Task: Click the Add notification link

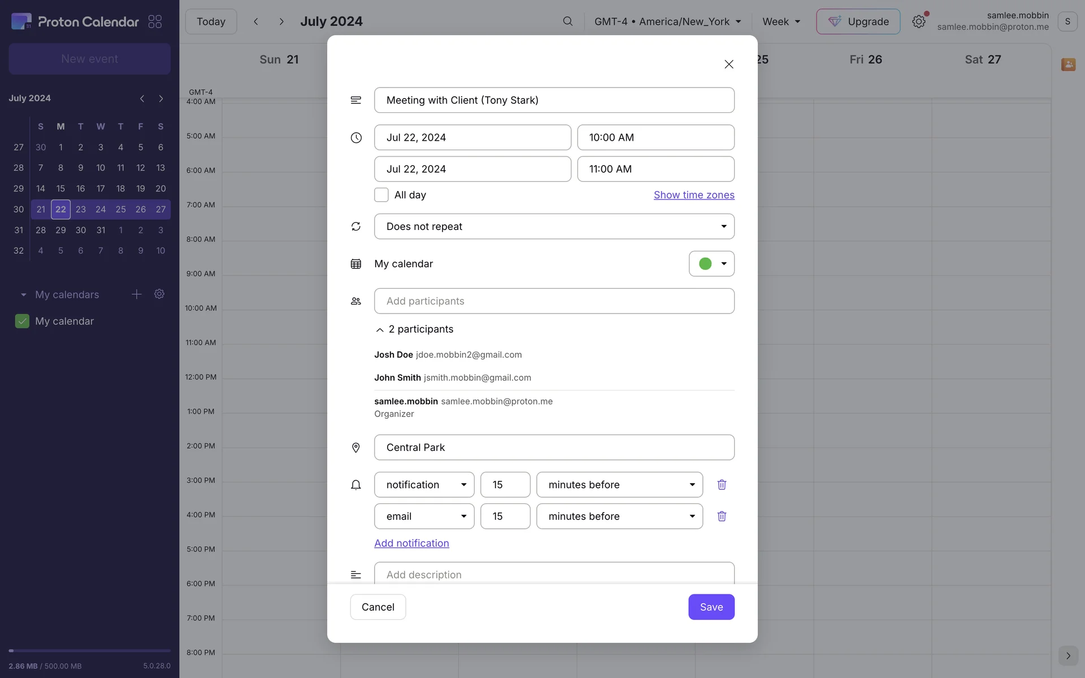Action: 411,543
